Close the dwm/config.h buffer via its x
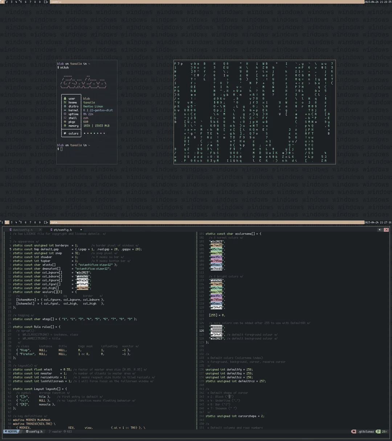This screenshot has width=392, height=441. click(x=40, y=229)
